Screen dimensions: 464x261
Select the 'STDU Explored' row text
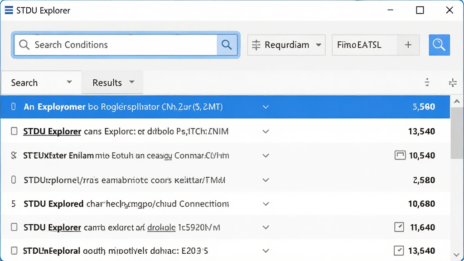point(53,204)
